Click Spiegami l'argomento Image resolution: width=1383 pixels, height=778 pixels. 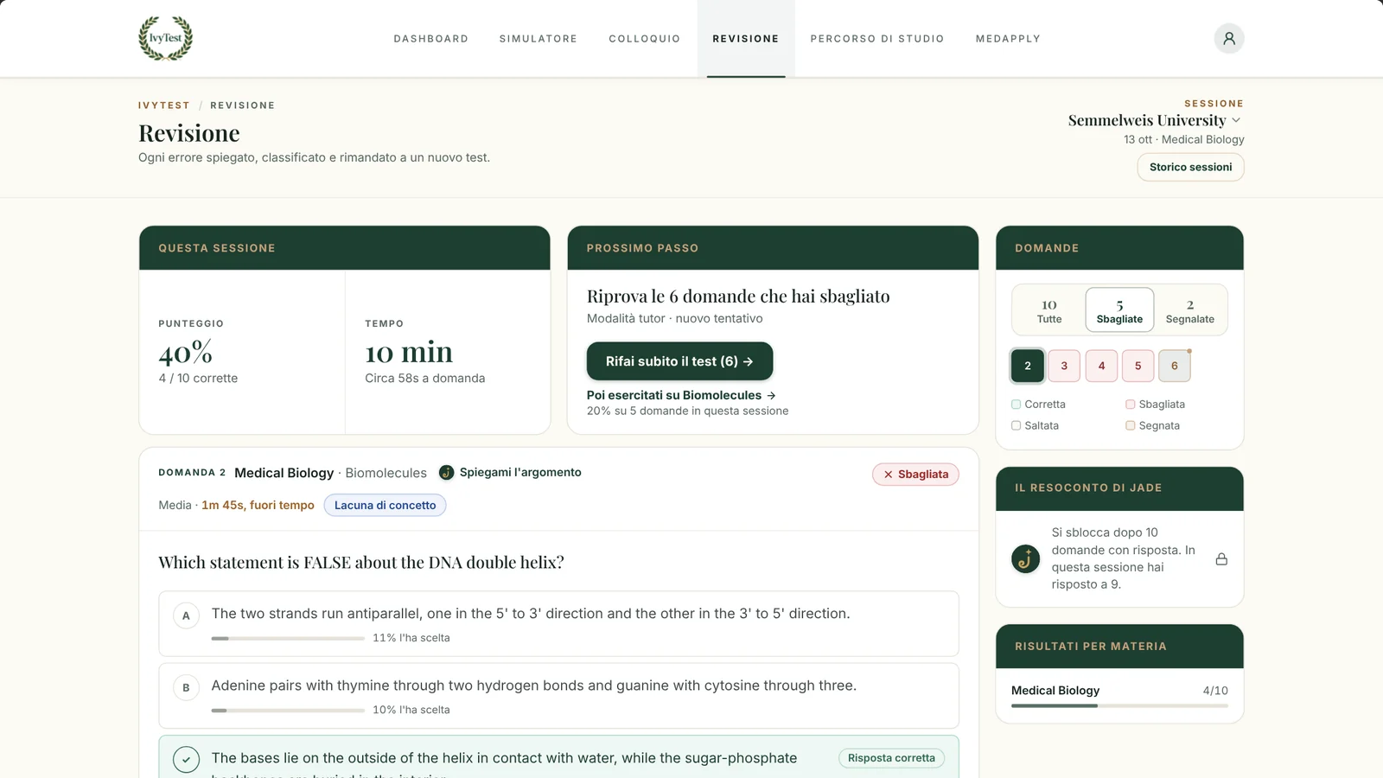tap(520, 472)
